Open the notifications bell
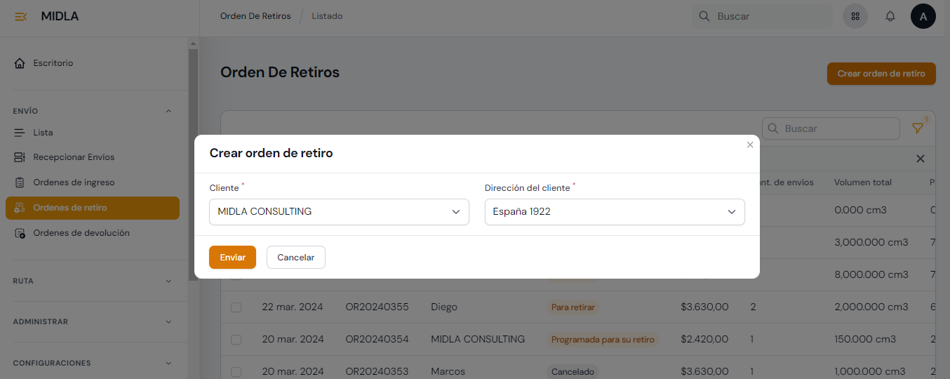This screenshot has width=950, height=379. tap(890, 16)
